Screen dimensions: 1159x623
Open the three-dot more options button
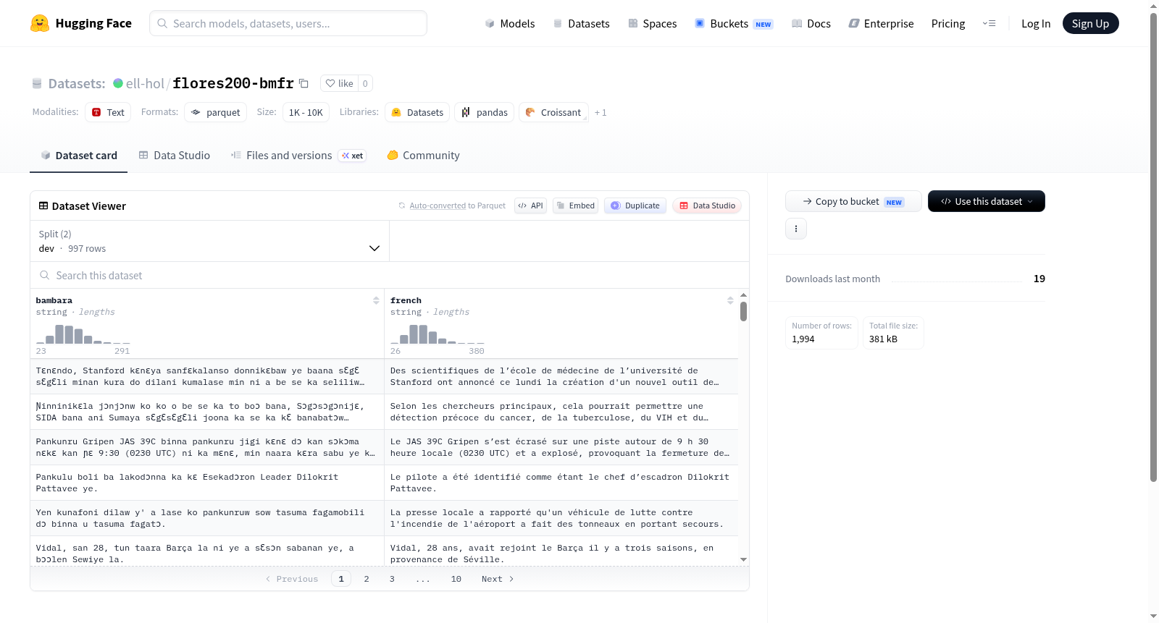pyautogui.click(x=796, y=229)
